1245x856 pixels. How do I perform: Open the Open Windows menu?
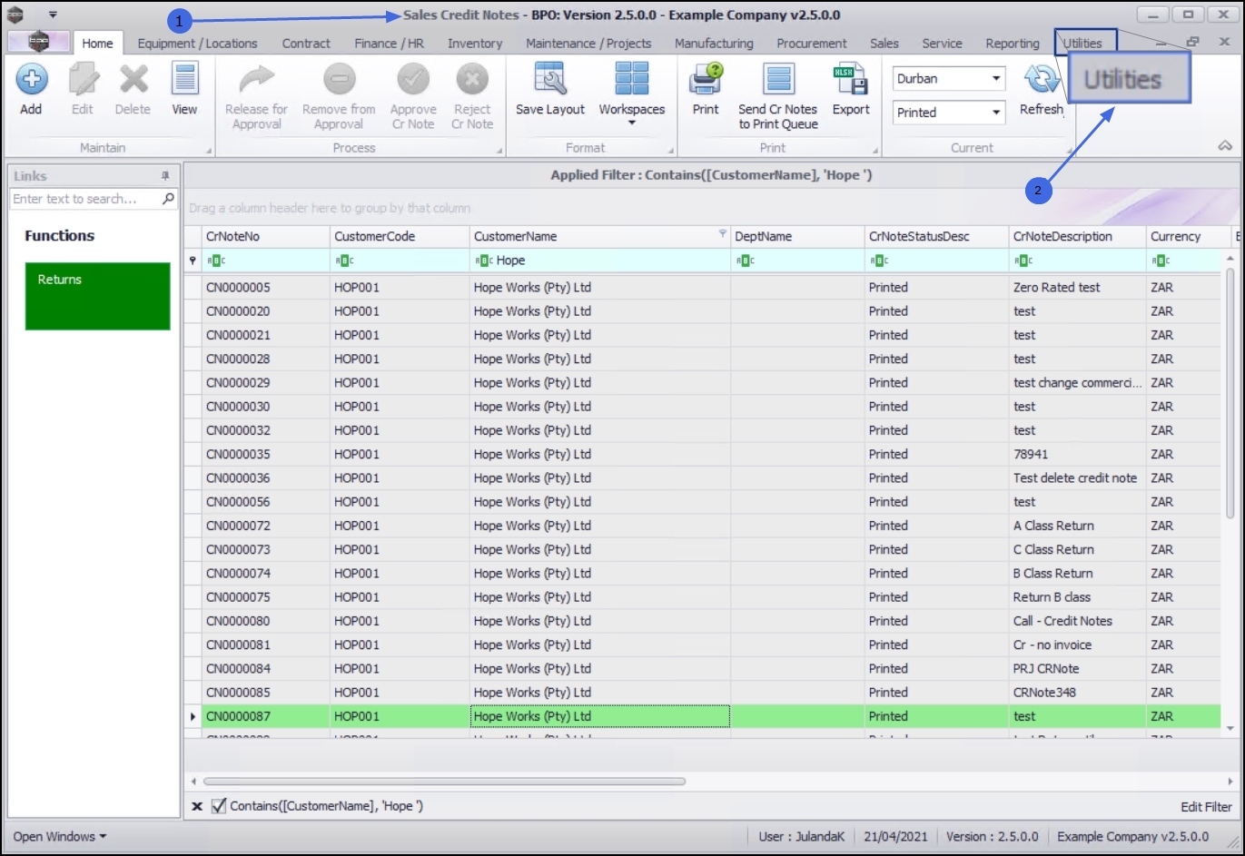pos(59,836)
